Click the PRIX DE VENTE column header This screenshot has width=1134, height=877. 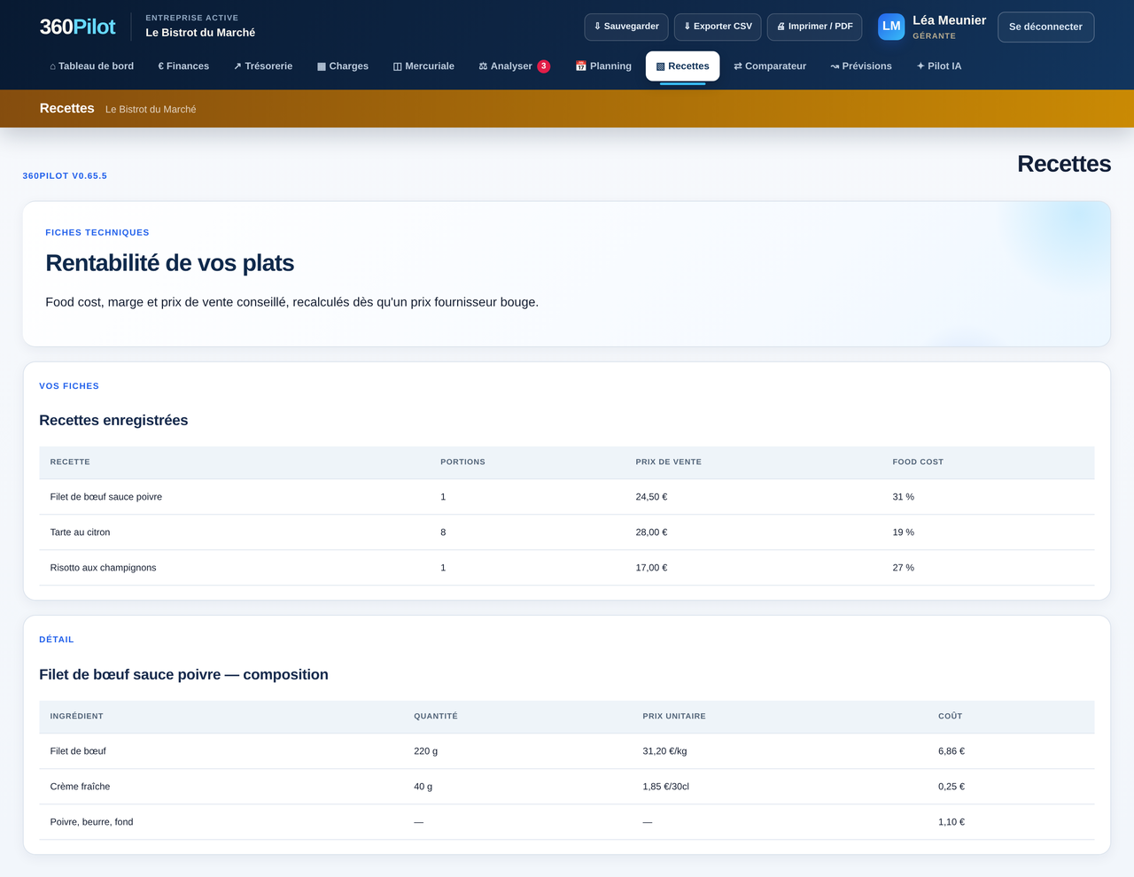tap(668, 462)
